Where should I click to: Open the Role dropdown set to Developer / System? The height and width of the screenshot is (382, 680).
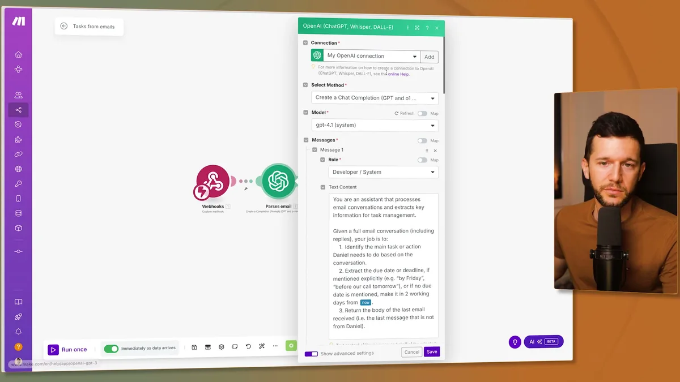[x=383, y=171]
